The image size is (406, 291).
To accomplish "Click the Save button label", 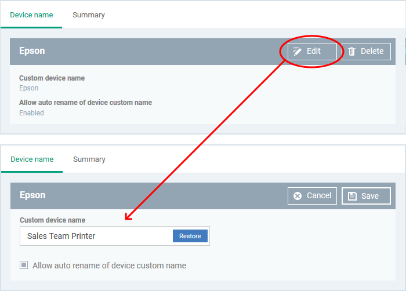I will [370, 196].
